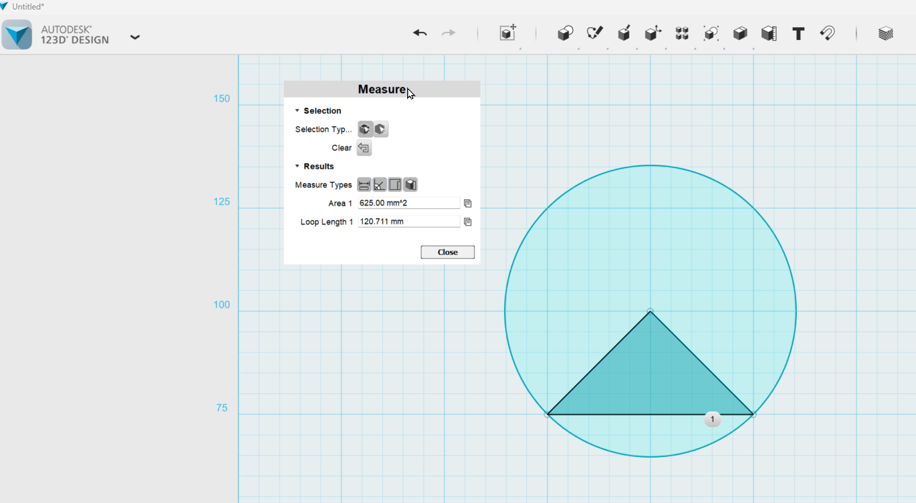Choose face/edge/vertex selection type
This screenshot has height=503, width=916.
[365, 129]
